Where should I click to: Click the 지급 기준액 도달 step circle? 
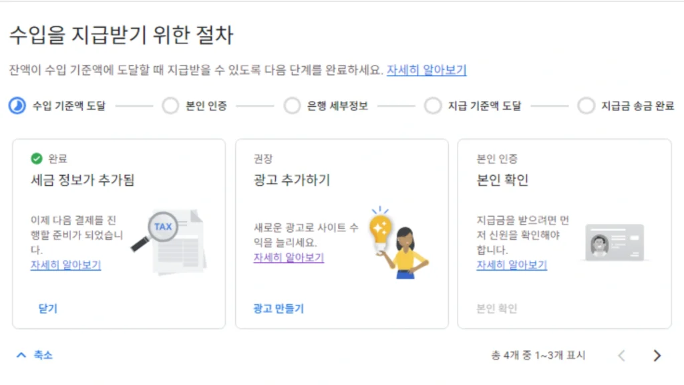pos(433,106)
